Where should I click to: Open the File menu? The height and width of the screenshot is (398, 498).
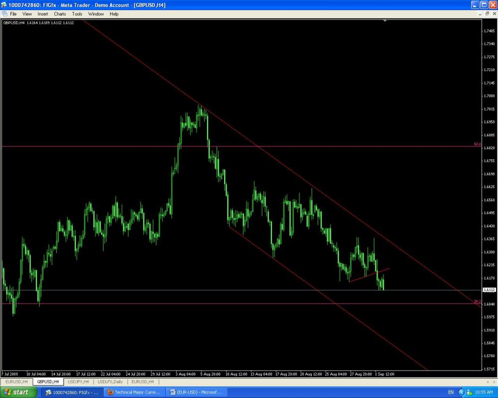13,14
